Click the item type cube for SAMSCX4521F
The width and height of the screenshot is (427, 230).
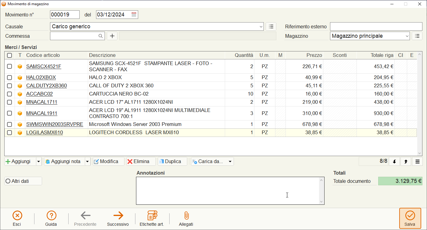tap(20, 66)
